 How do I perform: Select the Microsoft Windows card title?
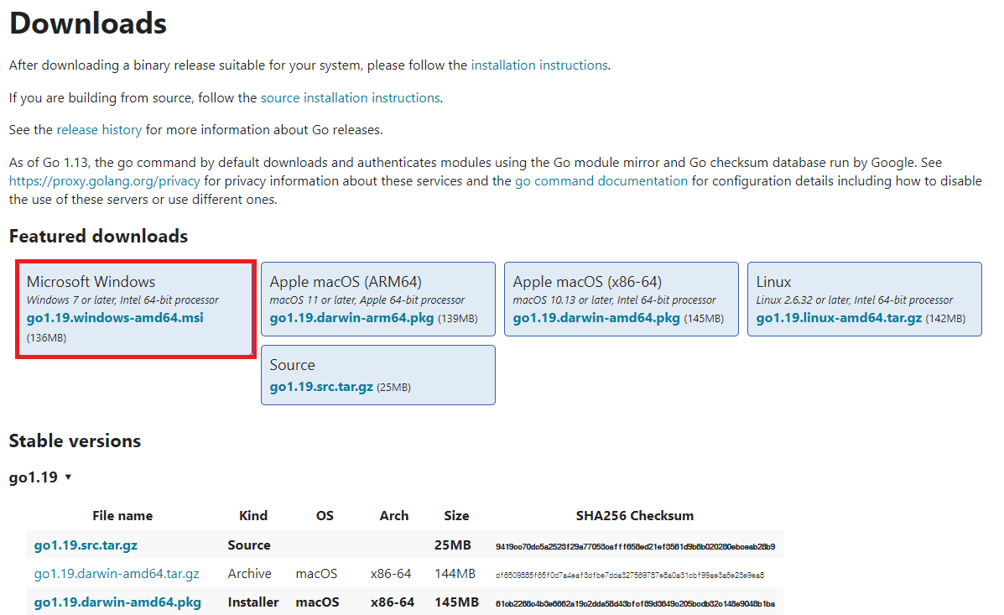91,282
